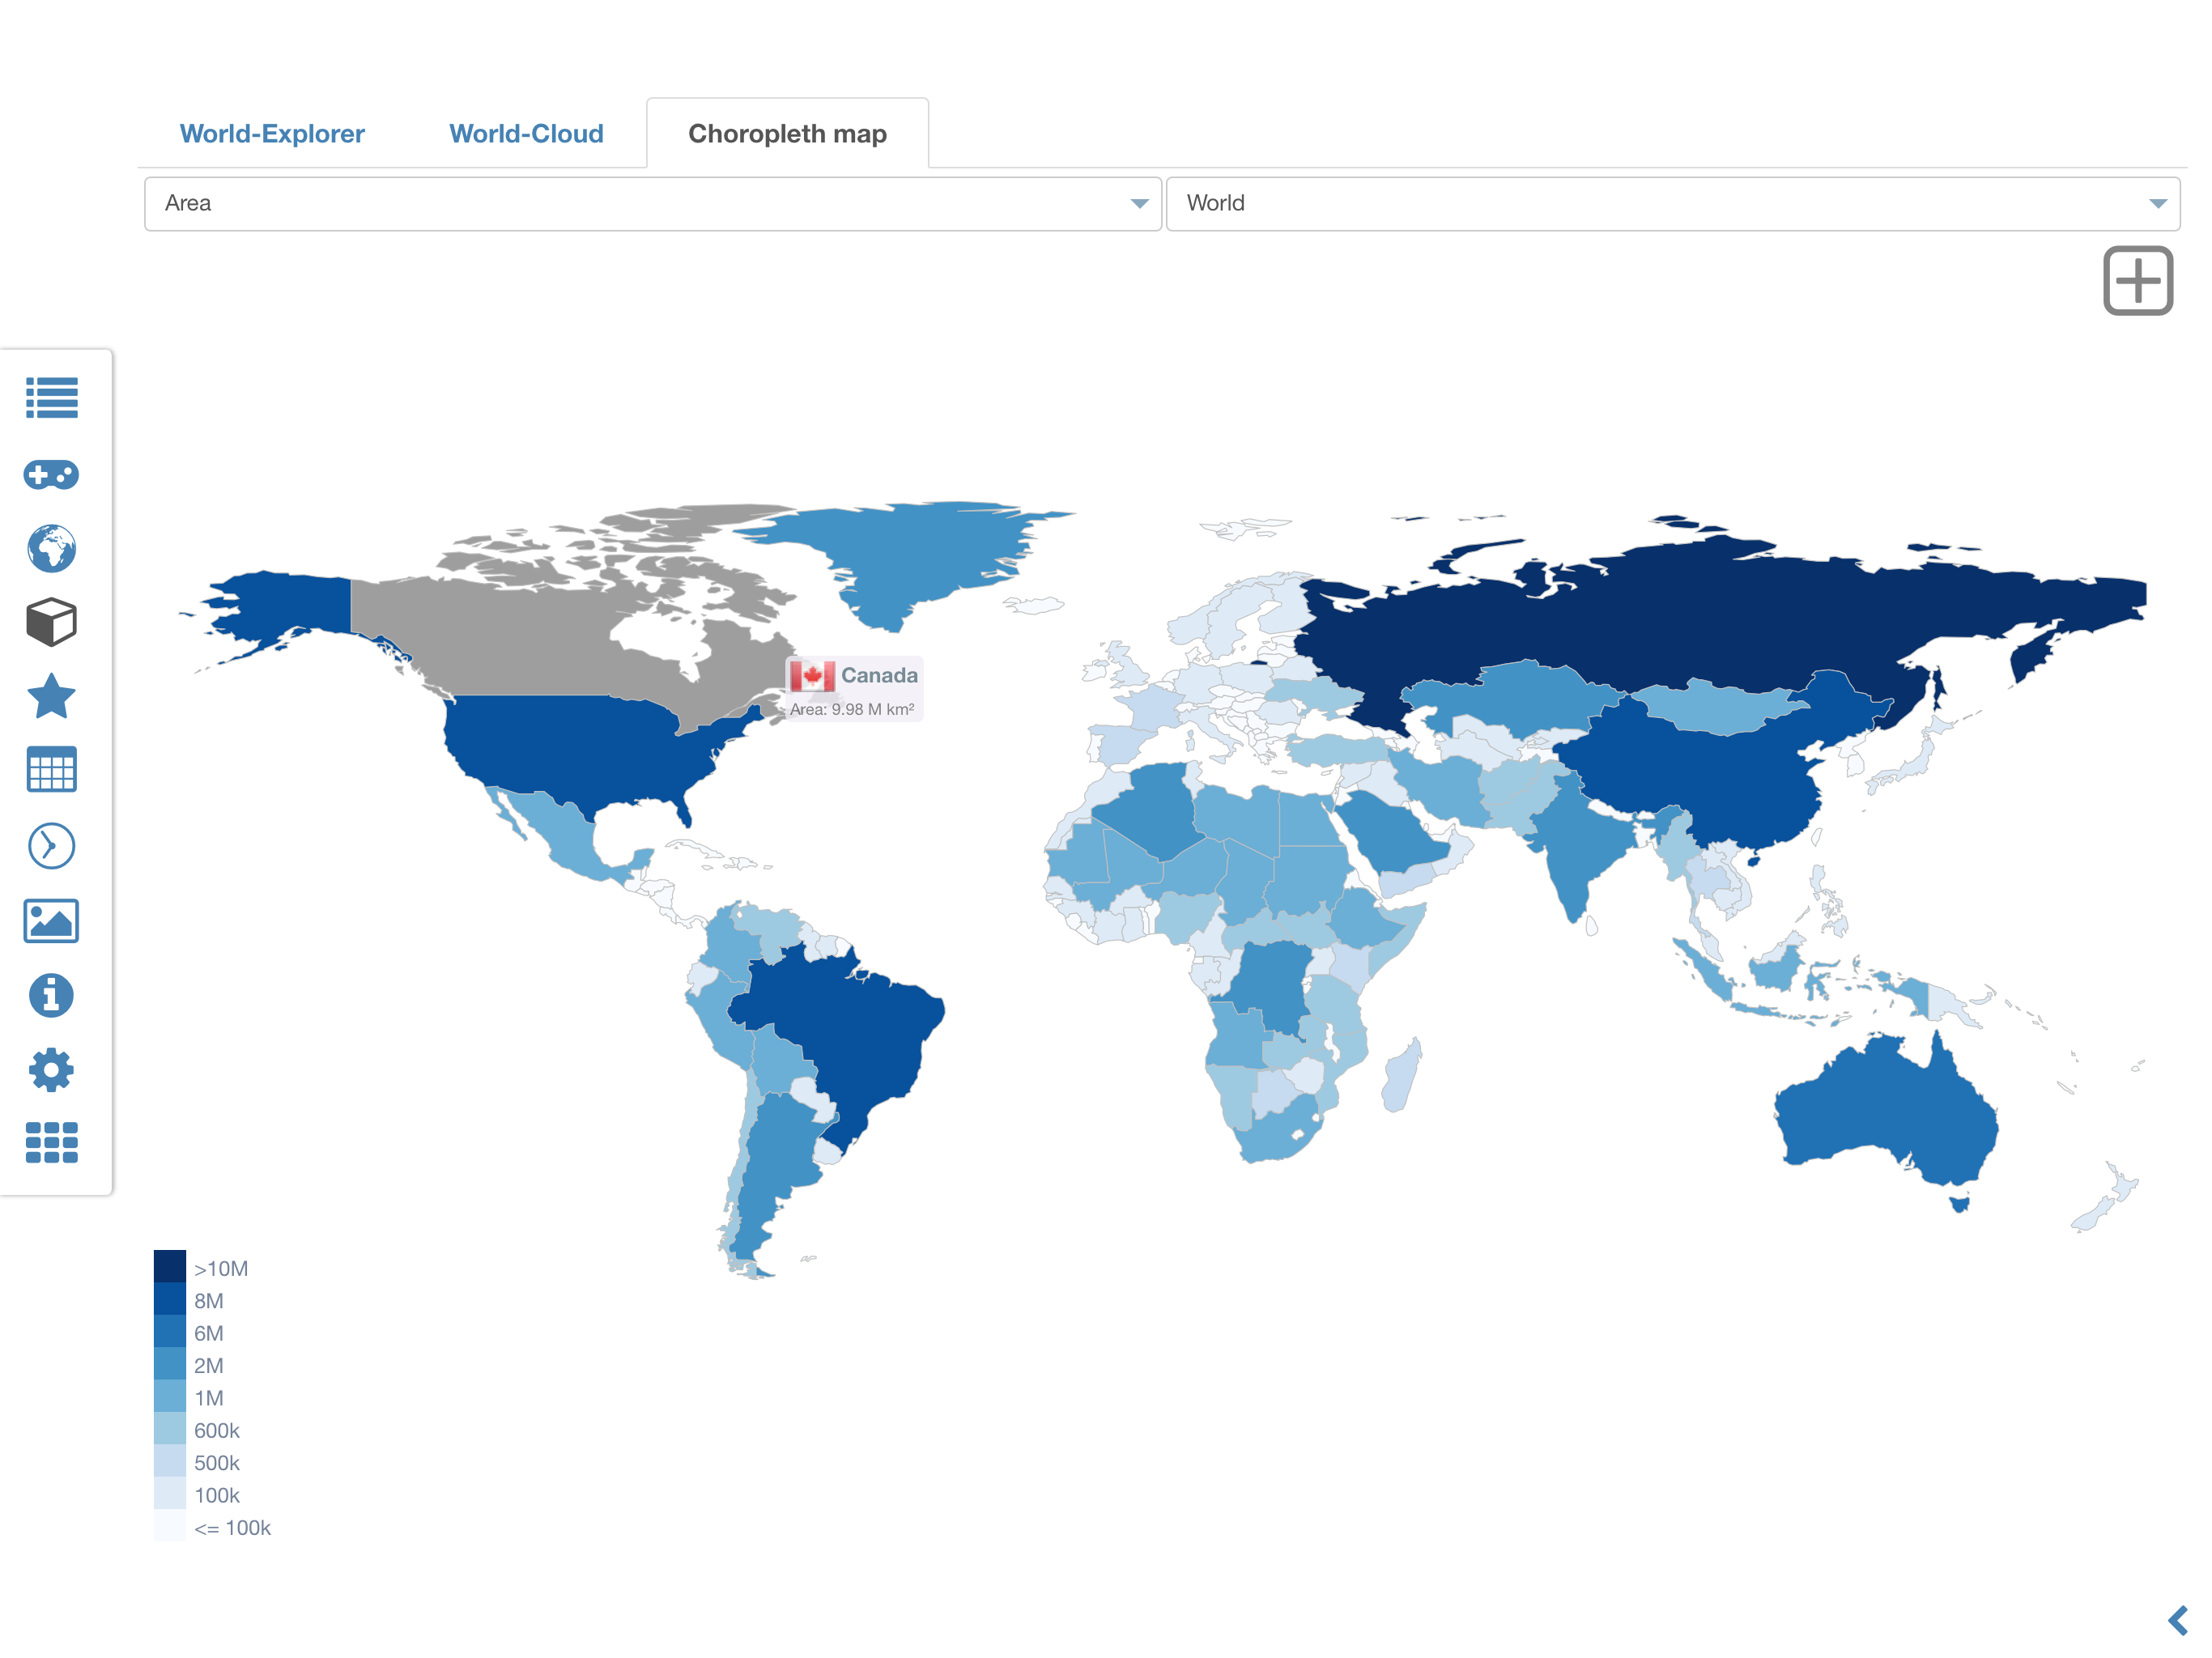Open the info icon in sidebar

pyautogui.click(x=51, y=995)
